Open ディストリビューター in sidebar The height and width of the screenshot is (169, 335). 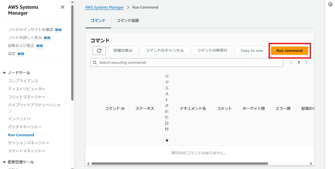pyautogui.click(x=27, y=89)
